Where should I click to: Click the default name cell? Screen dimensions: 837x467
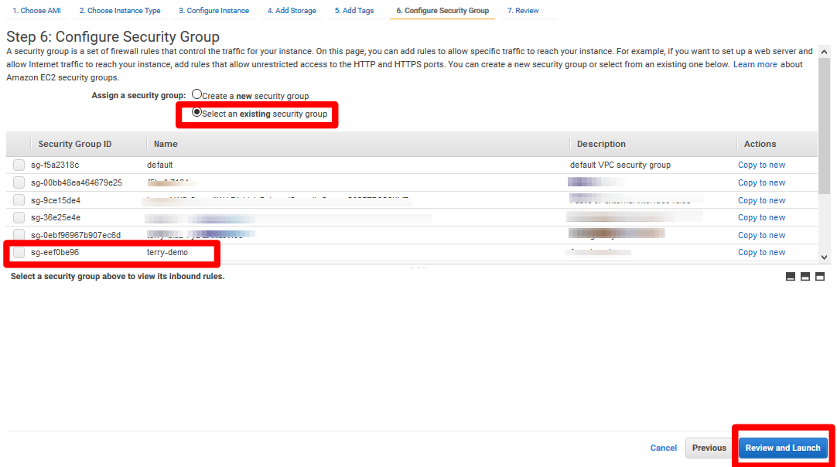click(x=159, y=165)
